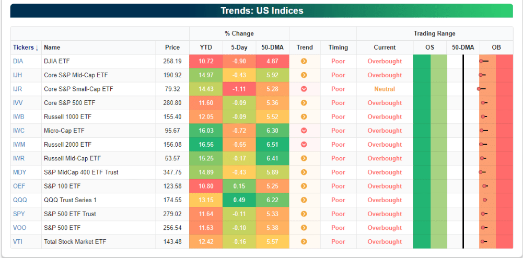Click the trend icon in the SPY row
The image size is (523, 258).
pos(304,214)
